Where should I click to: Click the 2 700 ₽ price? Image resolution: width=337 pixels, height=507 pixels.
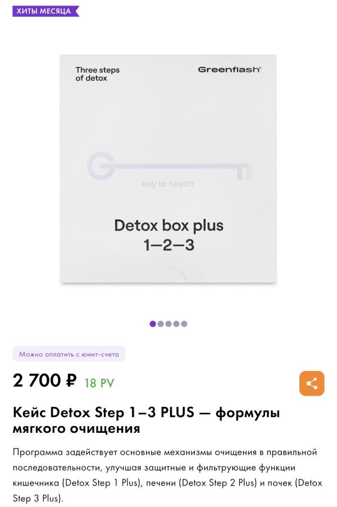44,380
